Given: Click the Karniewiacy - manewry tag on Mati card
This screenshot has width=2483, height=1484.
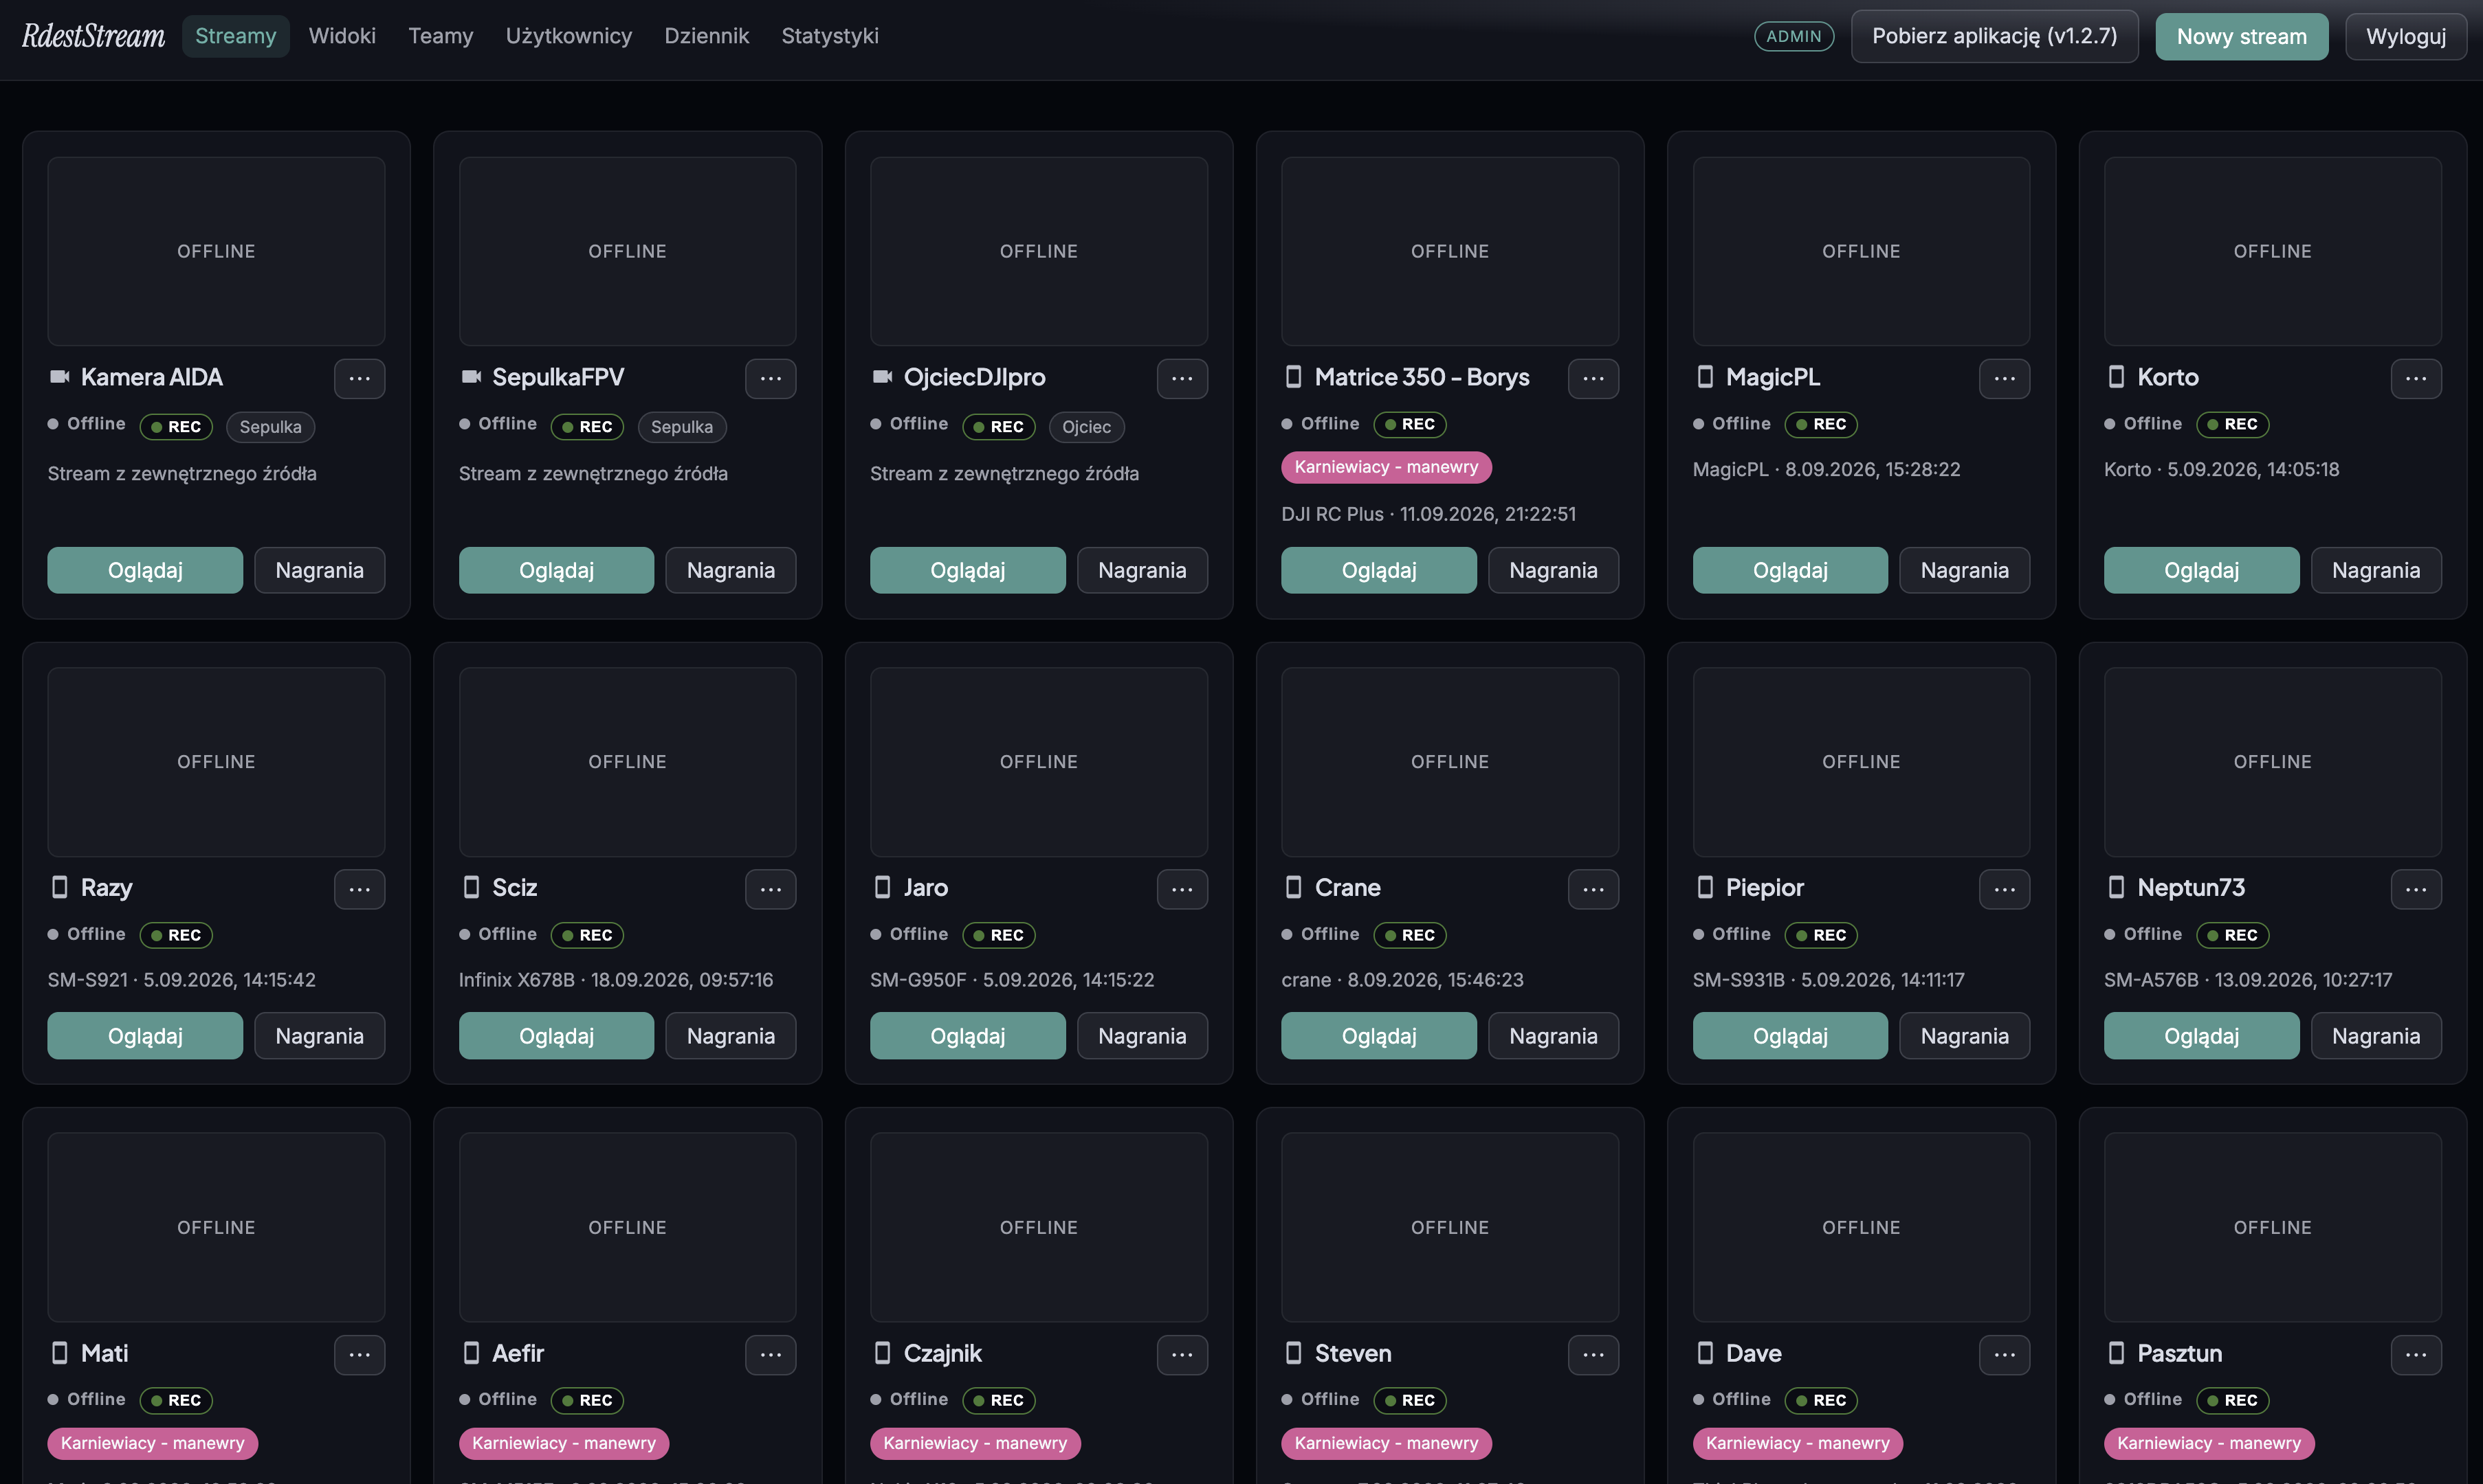Looking at the screenshot, I should (x=152, y=1443).
